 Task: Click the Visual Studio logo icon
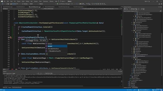(x=2, y=1)
